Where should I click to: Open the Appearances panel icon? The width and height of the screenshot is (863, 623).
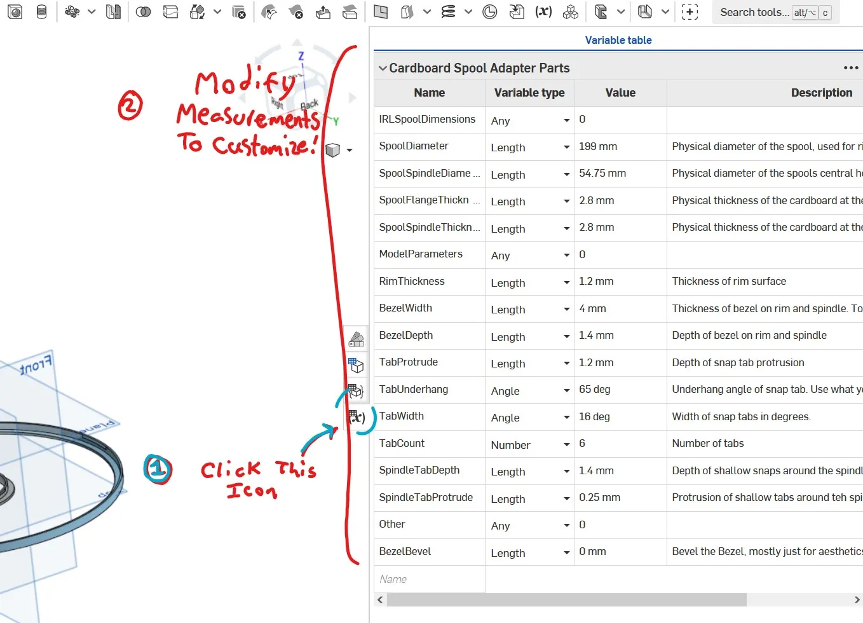tap(357, 339)
